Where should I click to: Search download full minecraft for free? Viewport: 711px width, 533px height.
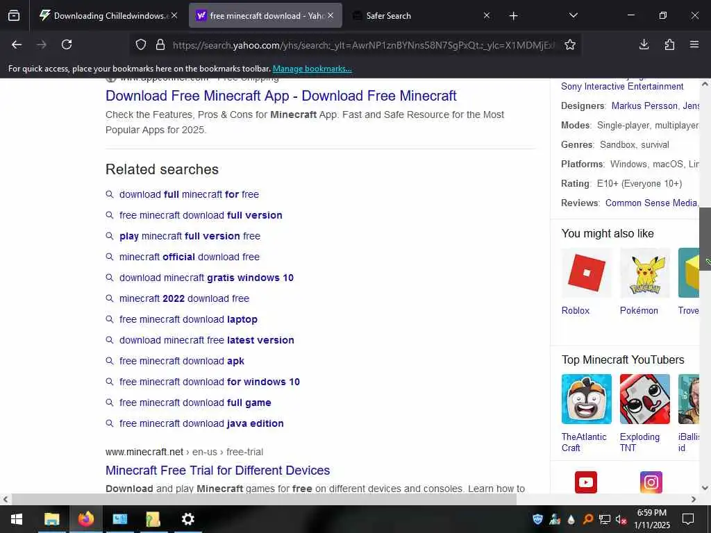click(x=189, y=194)
